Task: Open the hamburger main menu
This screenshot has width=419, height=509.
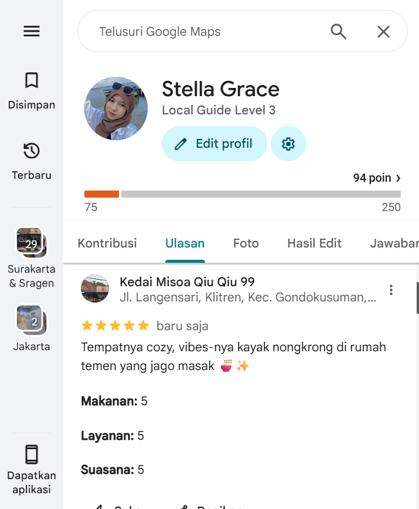Action: (x=32, y=31)
